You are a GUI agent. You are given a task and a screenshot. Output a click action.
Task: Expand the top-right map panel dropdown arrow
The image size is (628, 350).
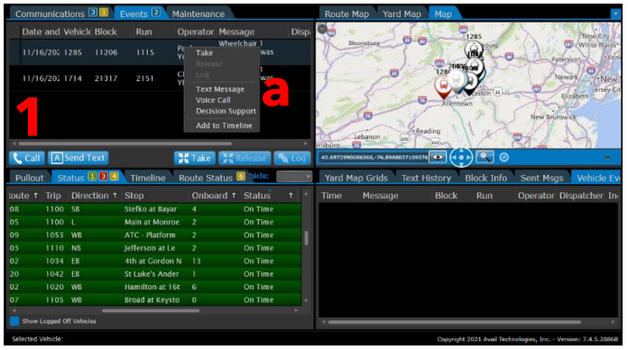[615, 14]
